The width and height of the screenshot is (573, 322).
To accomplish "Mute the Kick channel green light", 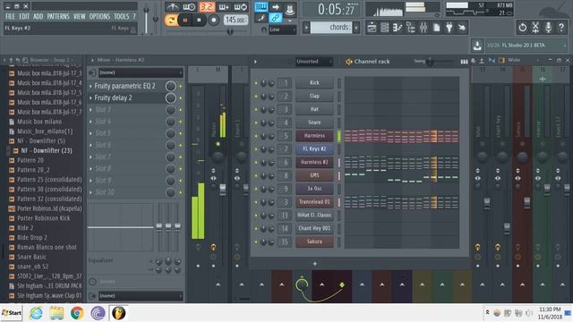I will pyautogui.click(x=256, y=83).
